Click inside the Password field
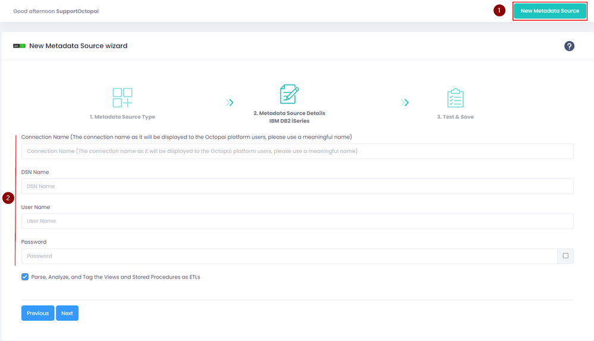The width and height of the screenshot is (594, 341). [x=290, y=256]
